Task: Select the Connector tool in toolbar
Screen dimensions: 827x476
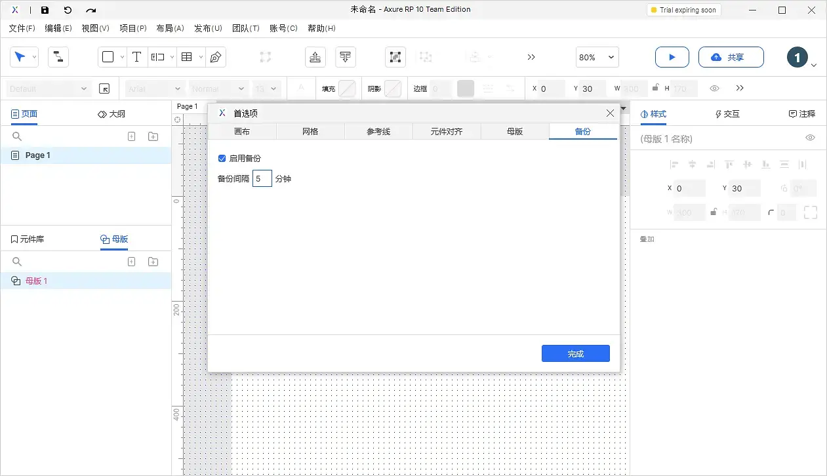Action: [58, 57]
